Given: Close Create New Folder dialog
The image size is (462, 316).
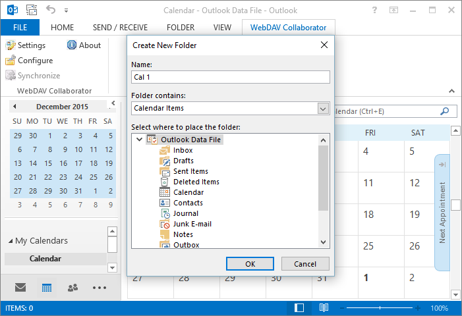Looking at the screenshot, I should pyautogui.click(x=324, y=45).
